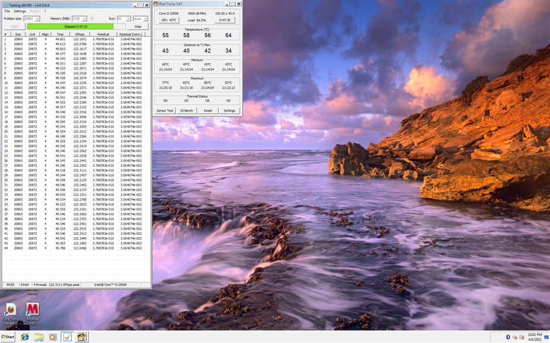Open the LinX Settings menu
Viewport: 550px width, 343px height.
click(x=20, y=11)
